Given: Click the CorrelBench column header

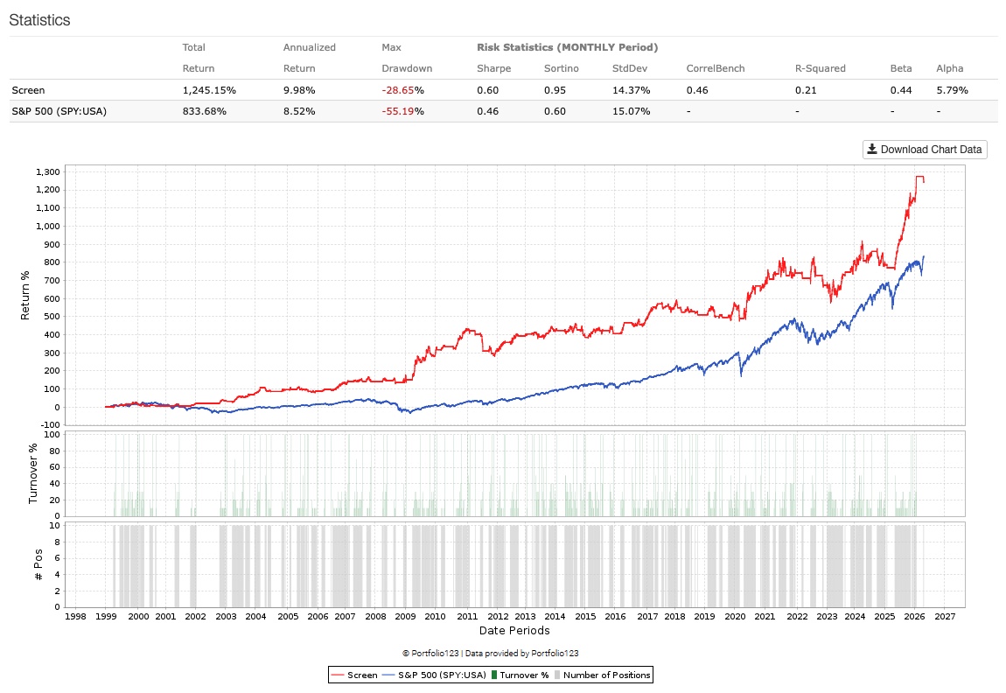Looking at the screenshot, I should (x=716, y=68).
